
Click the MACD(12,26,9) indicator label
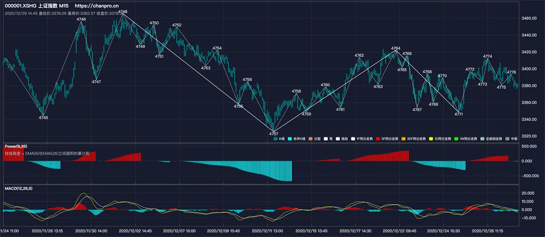[x=19, y=188]
